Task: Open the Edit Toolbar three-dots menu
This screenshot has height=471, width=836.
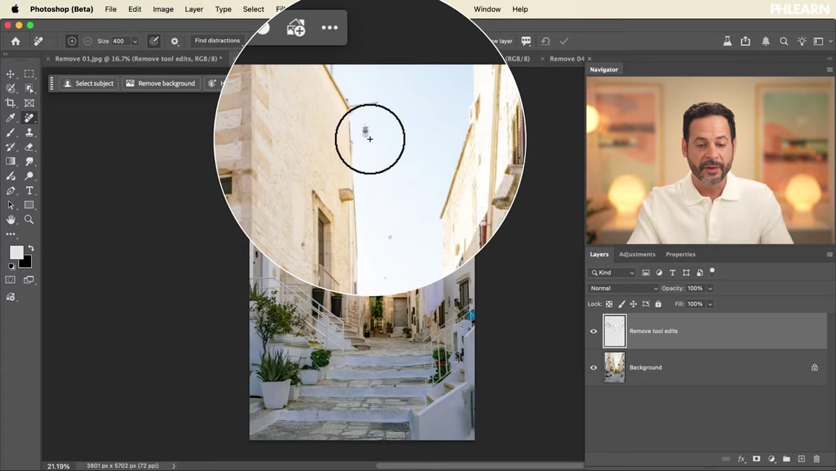Action: coord(10,235)
